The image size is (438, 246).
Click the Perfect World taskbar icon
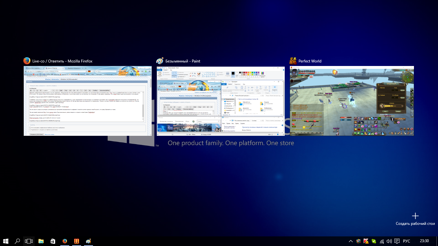tap(76, 241)
